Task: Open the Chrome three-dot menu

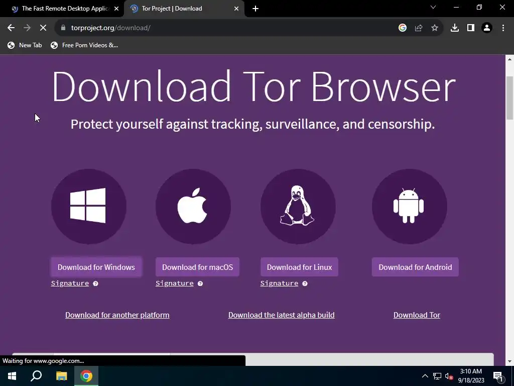Action: 503,28
